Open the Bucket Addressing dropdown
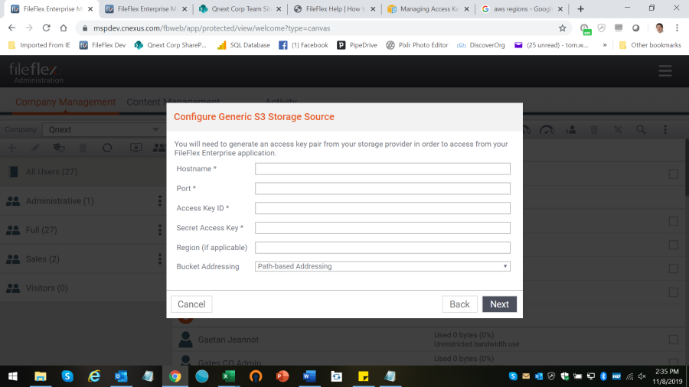 (382, 266)
